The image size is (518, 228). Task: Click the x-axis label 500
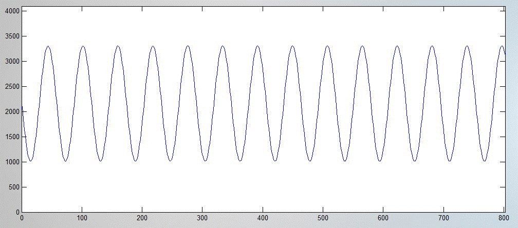(x=323, y=218)
